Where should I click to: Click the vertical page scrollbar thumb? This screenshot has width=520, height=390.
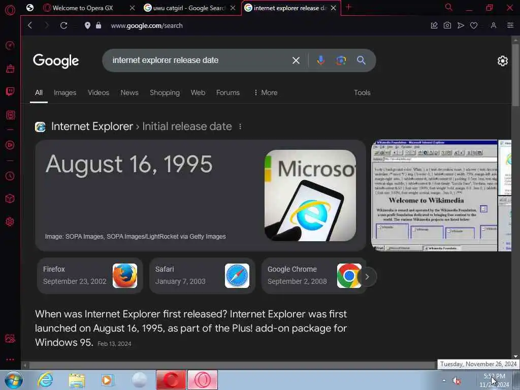pyautogui.click(x=515, y=75)
